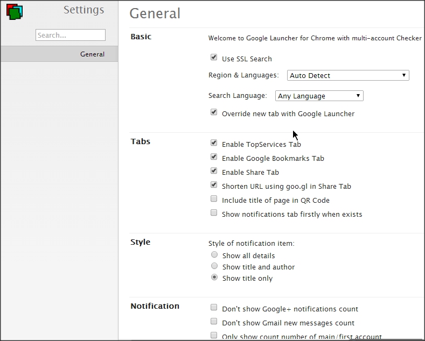Viewport: 425px width, 341px height.
Task: Toggle Override new tab with Google Launcher
Action: click(214, 113)
